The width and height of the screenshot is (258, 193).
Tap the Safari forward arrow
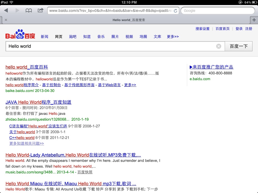(x=17, y=11)
